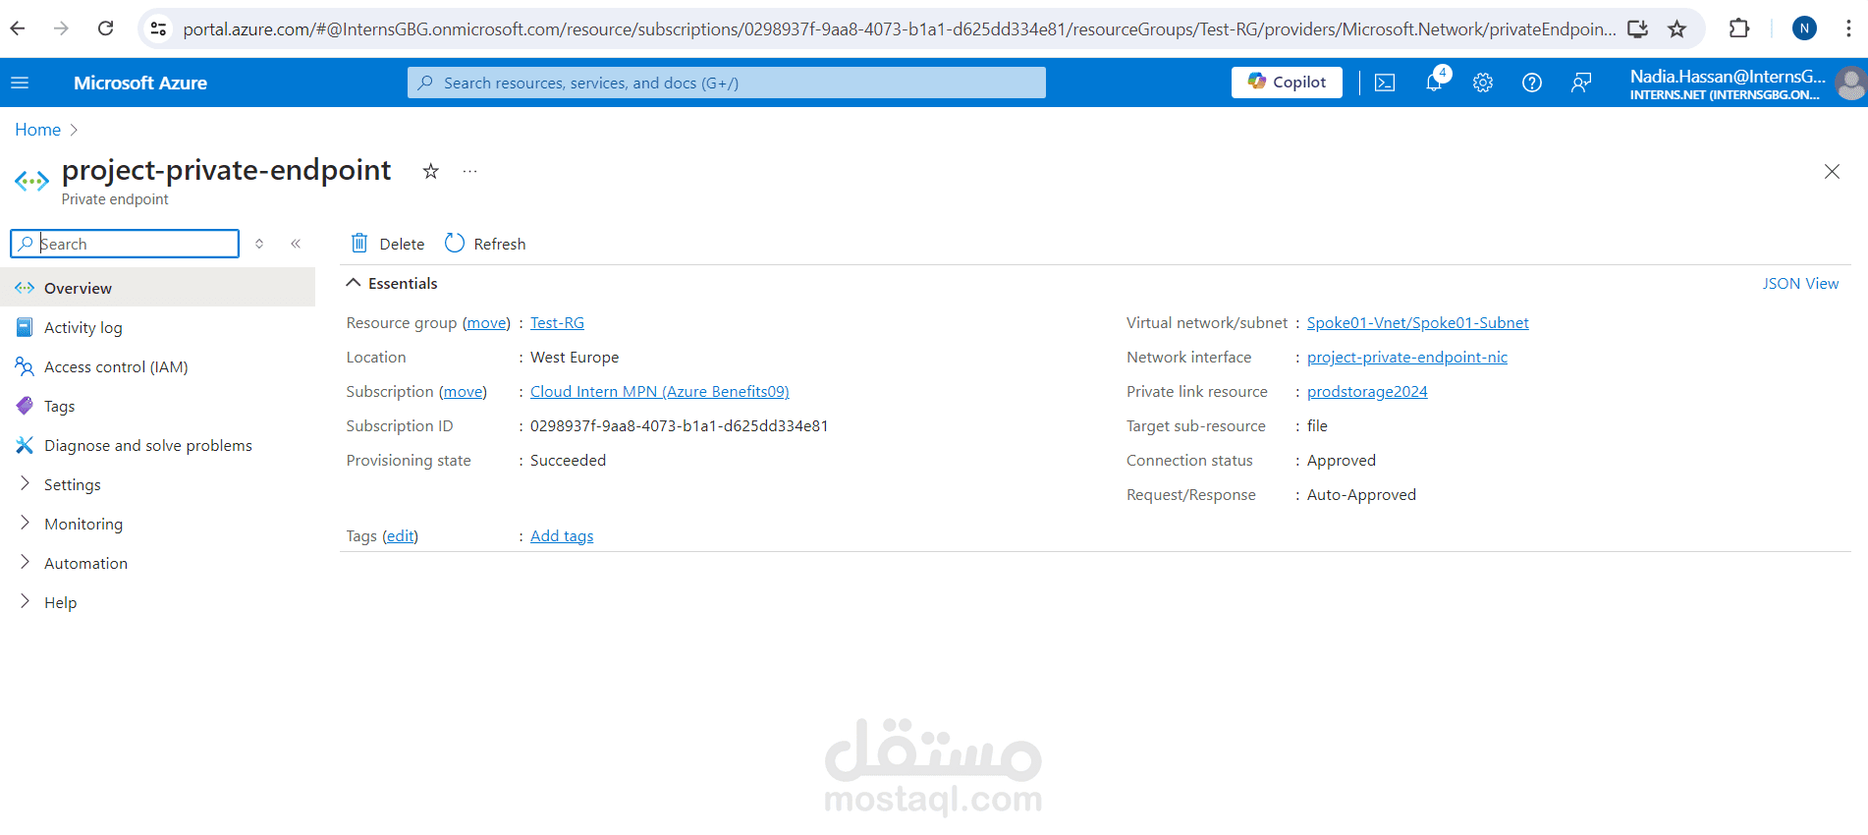1868x835 pixels.
Task: View notifications bell icon
Action: coord(1434,83)
